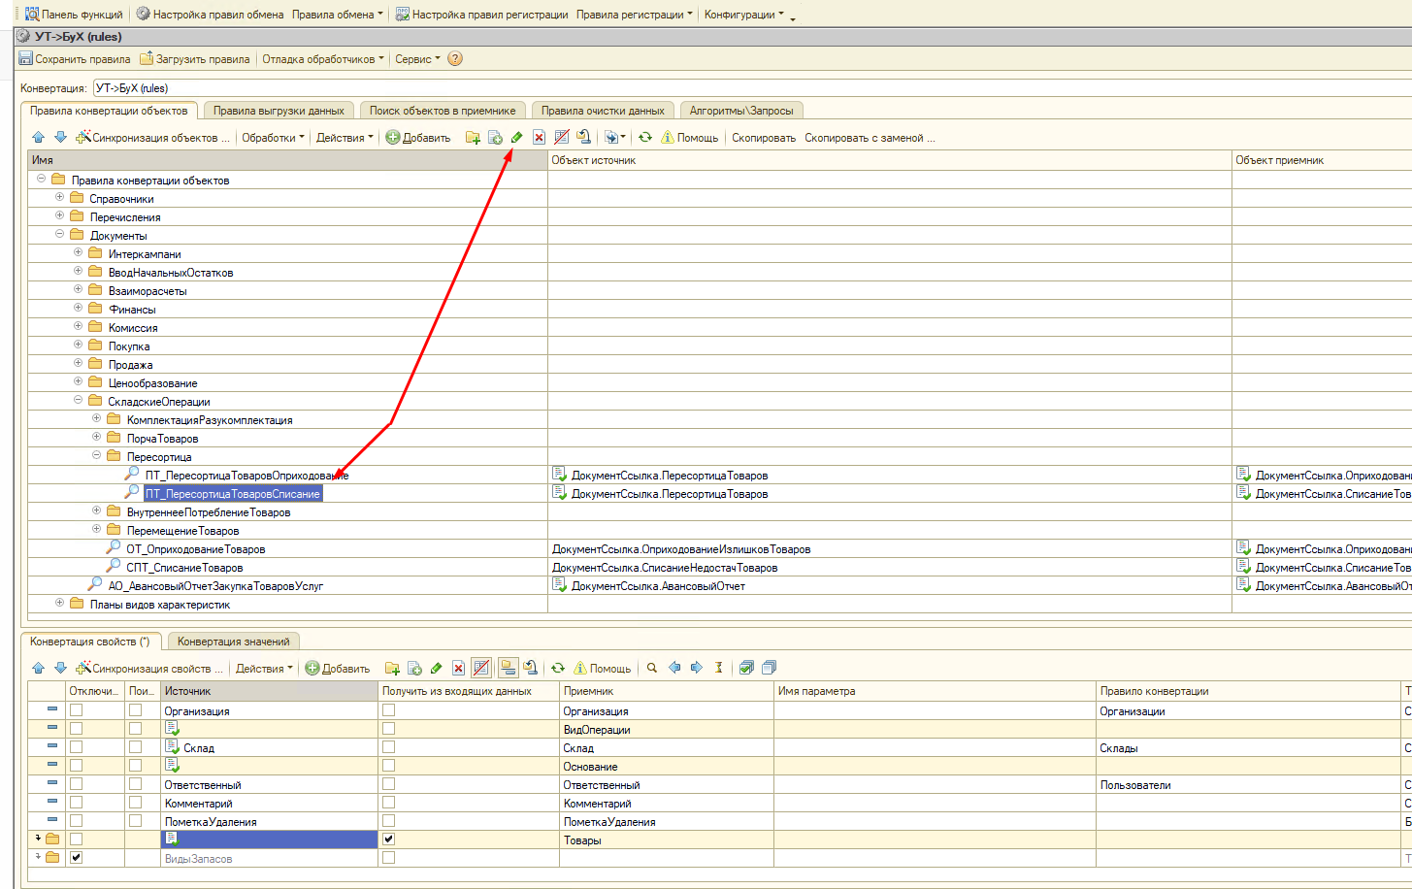
Task: Click the green refresh icon in objects toolbar
Action: pos(644,138)
